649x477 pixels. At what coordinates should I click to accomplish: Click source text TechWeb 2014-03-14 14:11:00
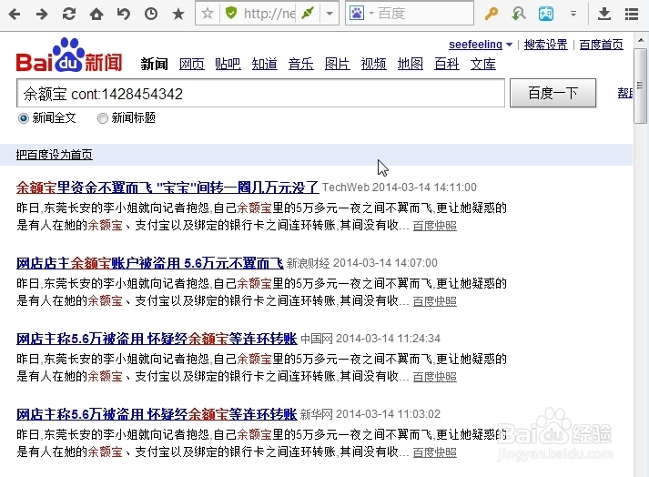pyautogui.click(x=400, y=188)
